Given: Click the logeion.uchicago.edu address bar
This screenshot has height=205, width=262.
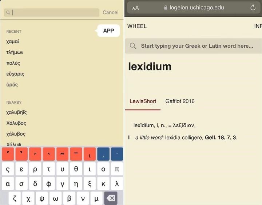Looking at the screenshot, I should pyautogui.click(x=194, y=8).
